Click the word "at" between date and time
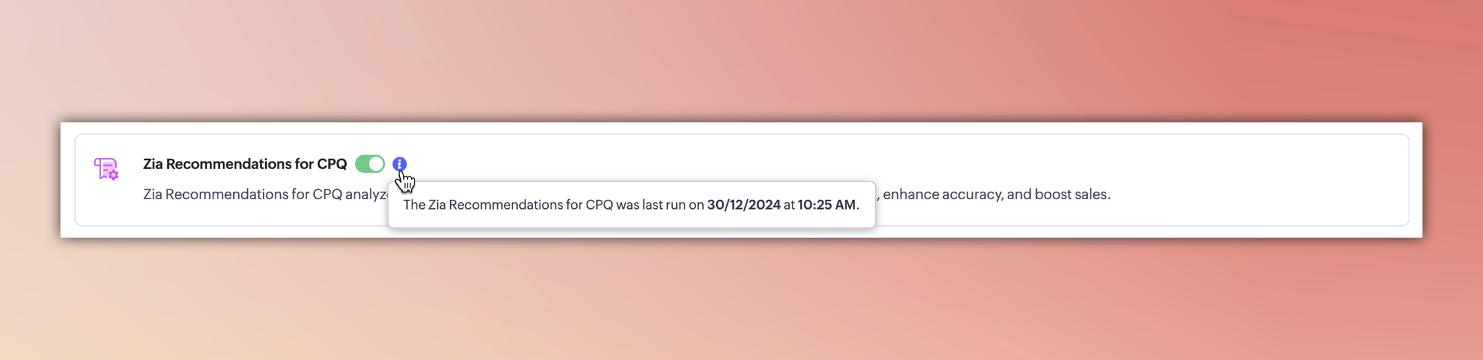Viewport: 1483px width, 360px height. tap(789, 205)
